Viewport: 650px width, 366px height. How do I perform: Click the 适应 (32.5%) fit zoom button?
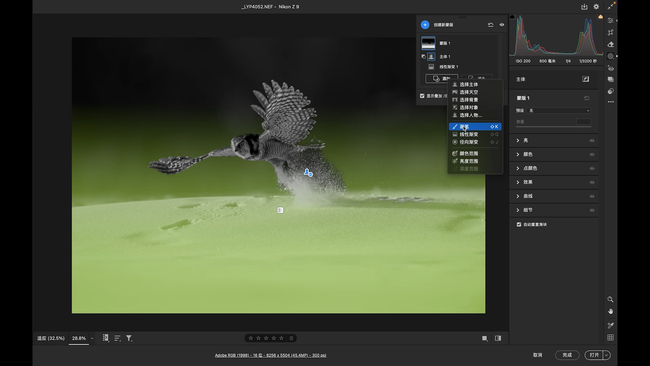[x=51, y=338]
